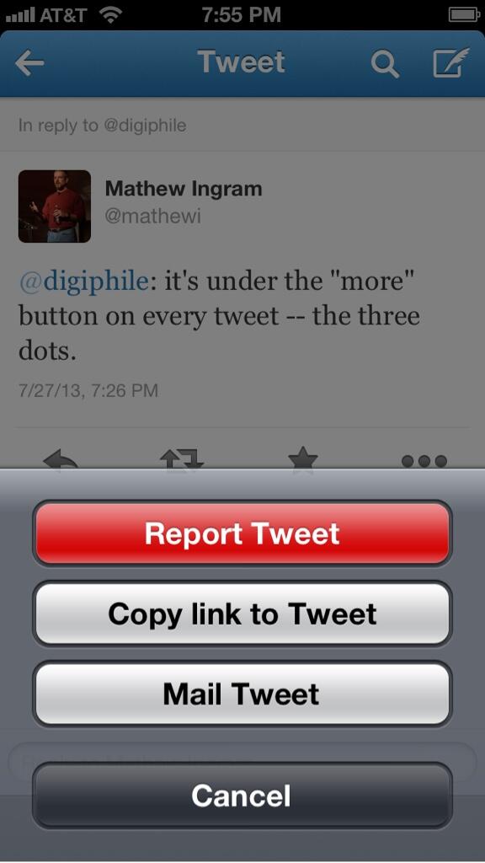Tap the Mathew Ingram name
The height and width of the screenshot is (863, 485).
pos(184,189)
